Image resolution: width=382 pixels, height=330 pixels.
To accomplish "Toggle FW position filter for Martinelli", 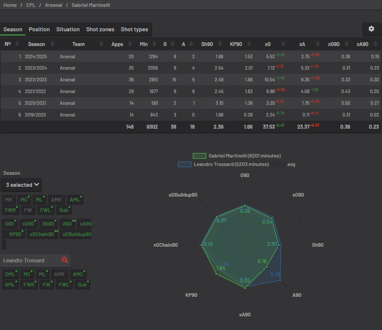I will 28,210.
